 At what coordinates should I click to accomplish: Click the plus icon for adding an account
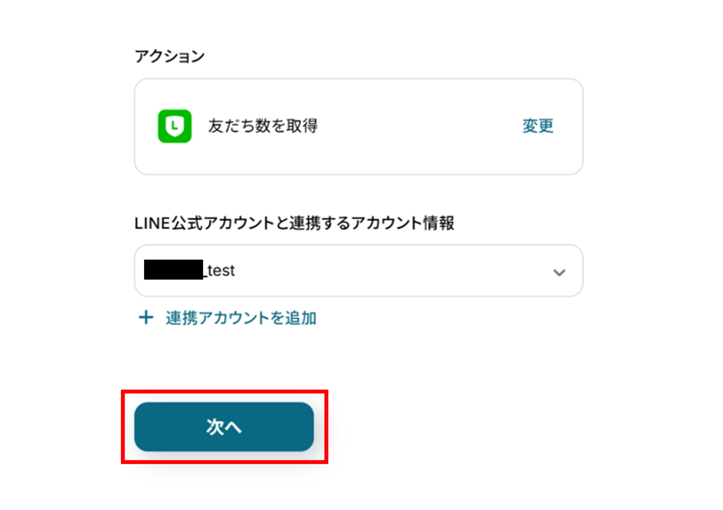click(146, 317)
